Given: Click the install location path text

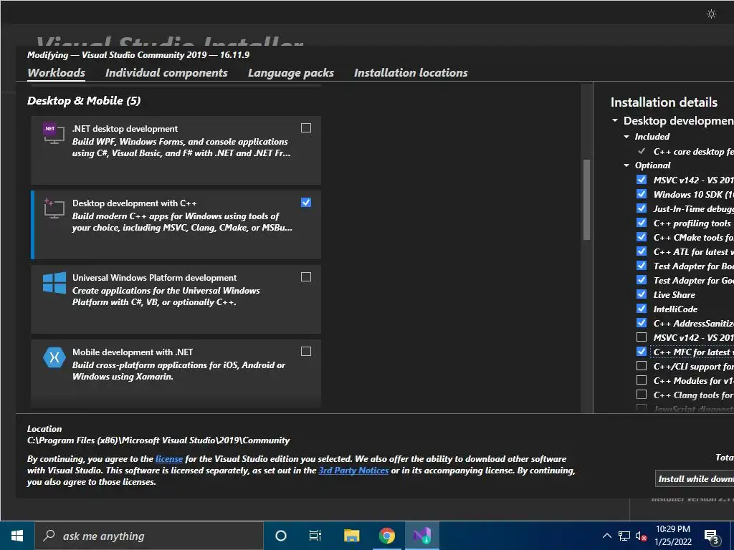Looking at the screenshot, I should pyautogui.click(x=158, y=440).
